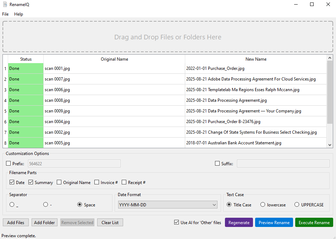This screenshot has width=336, height=239.
Task: Click the Preview Rename button
Action: point(274,223)
